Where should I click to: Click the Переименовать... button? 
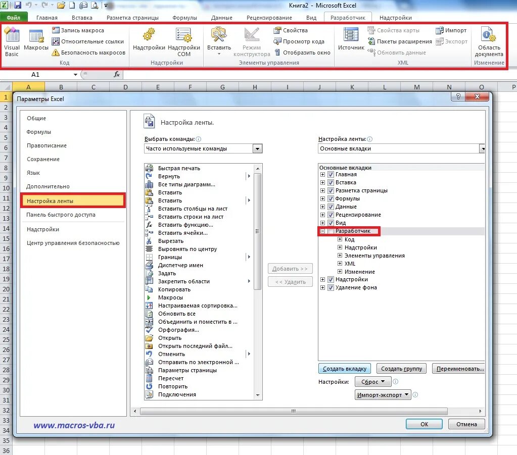(459, 369)
